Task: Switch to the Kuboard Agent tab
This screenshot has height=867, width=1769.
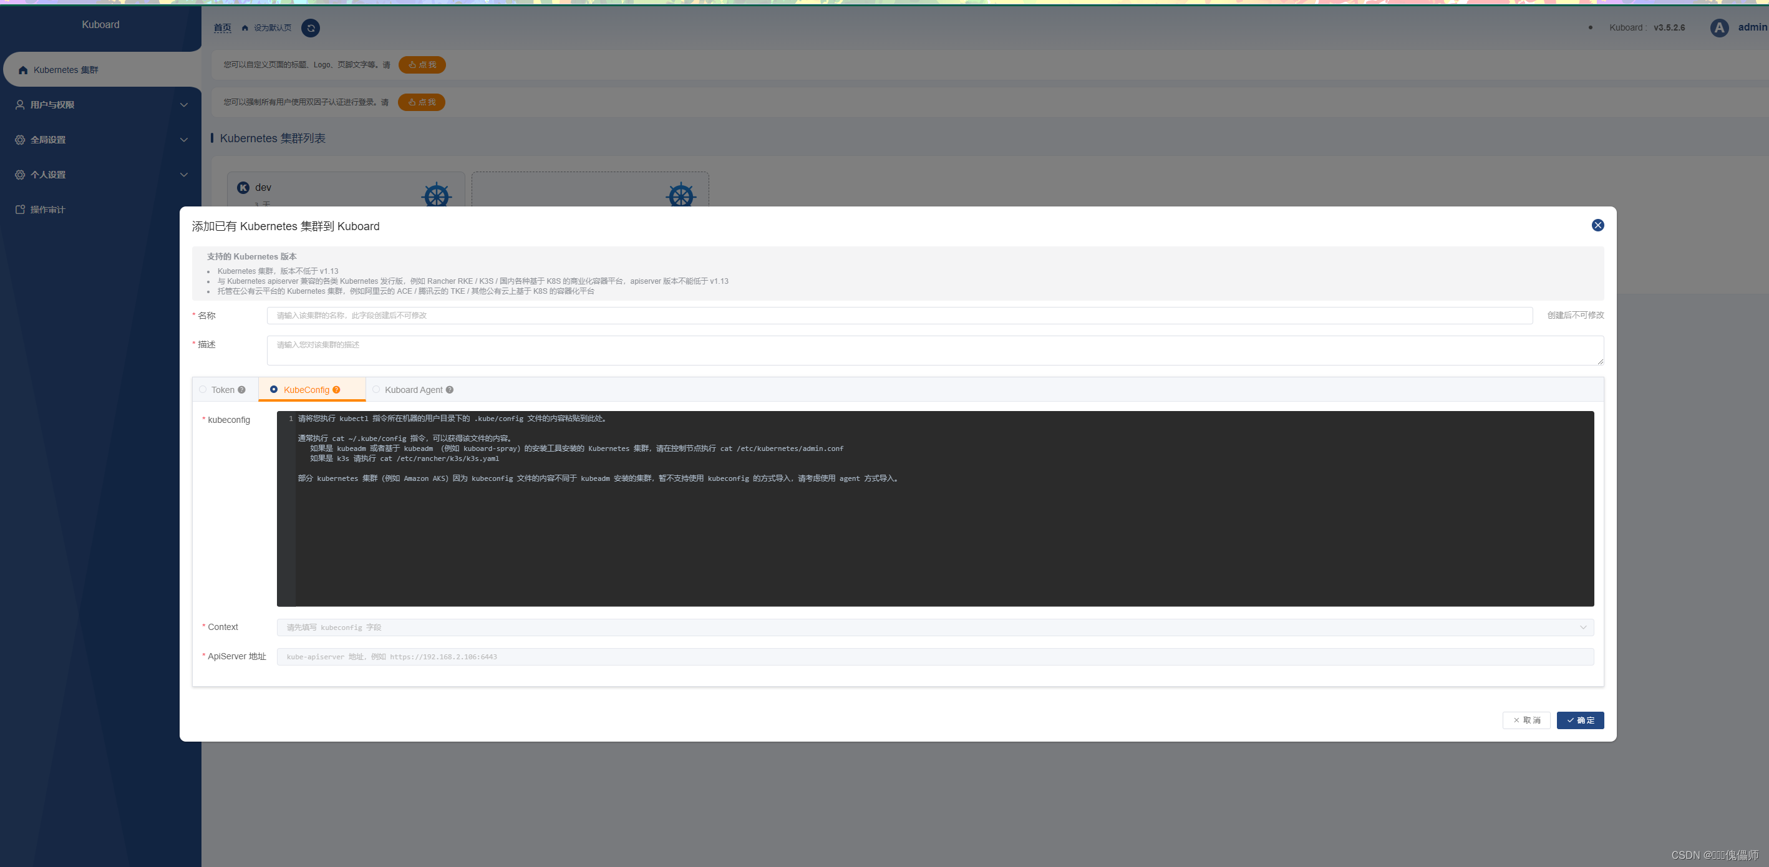Action: tap(414, 389)
